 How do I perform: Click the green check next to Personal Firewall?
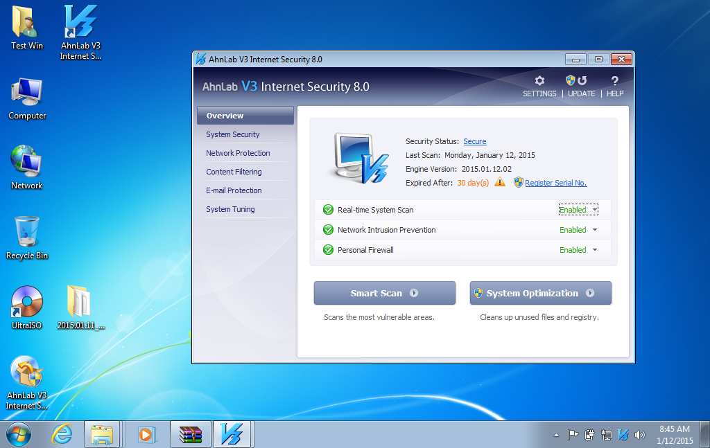coord(328,249)
